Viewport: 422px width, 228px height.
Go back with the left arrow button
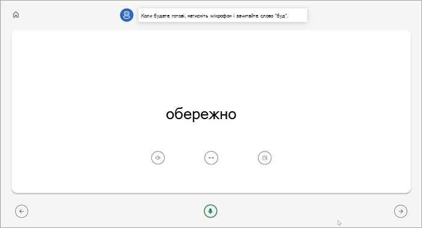tap(22, 211)
